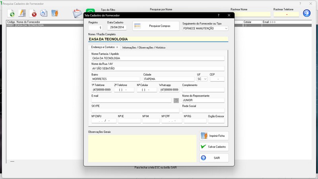This screenshot has height=179, width=318.
Task: Click the 2º Telefone field
Action: 124,90
